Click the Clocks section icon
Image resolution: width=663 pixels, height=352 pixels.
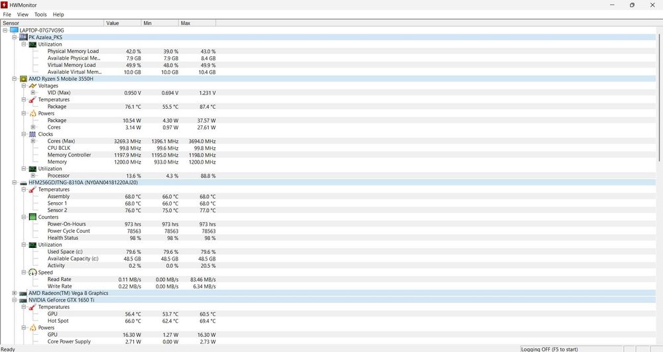[32, 135]
